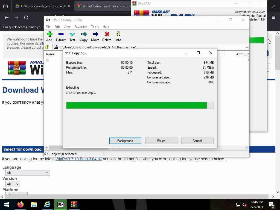Image resolution: width=280 pixels, height=210 pixels.
Task: Click the Background button in copy dialog
Action: (x=125, y=141)
